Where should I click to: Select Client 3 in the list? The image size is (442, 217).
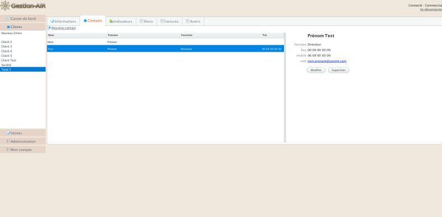coord(23,46)
